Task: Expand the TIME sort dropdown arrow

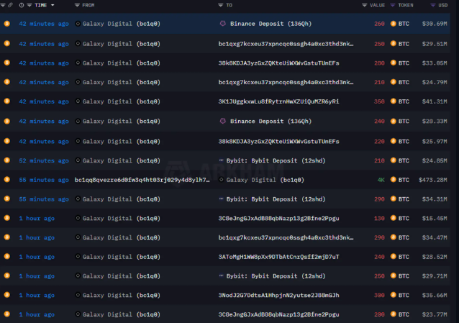Action: pyautogui.click(x=53, y=5)
